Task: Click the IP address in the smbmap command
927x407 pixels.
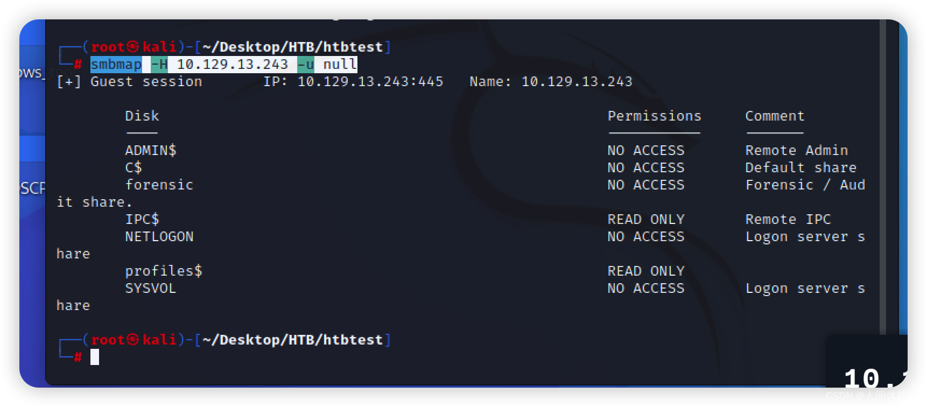Action: coord(233,65)
